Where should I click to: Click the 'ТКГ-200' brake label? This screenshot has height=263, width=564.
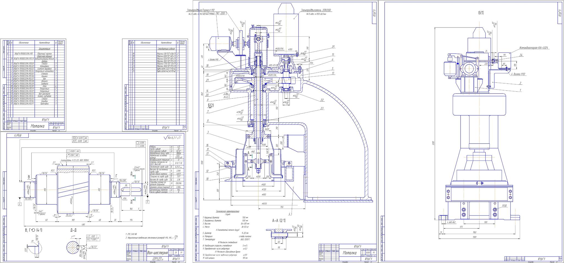pyautogui.click(x=220, y=13)
